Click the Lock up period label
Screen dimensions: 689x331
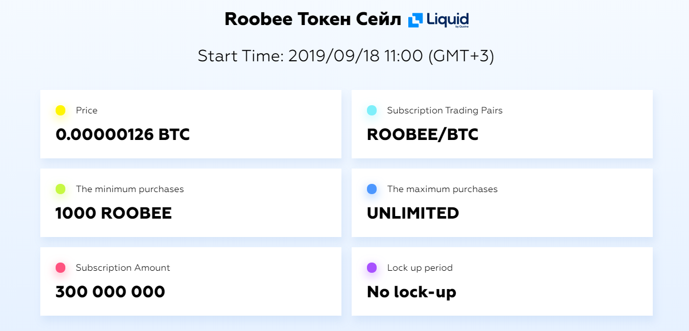[420, 268]
